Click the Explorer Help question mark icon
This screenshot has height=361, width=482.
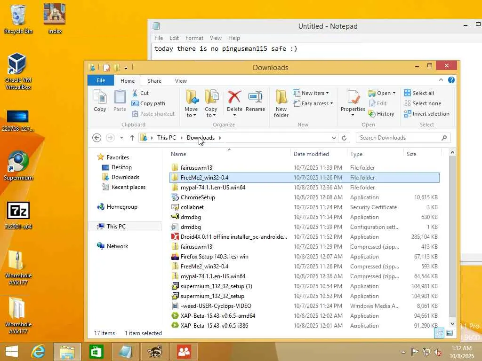[451, 80]
